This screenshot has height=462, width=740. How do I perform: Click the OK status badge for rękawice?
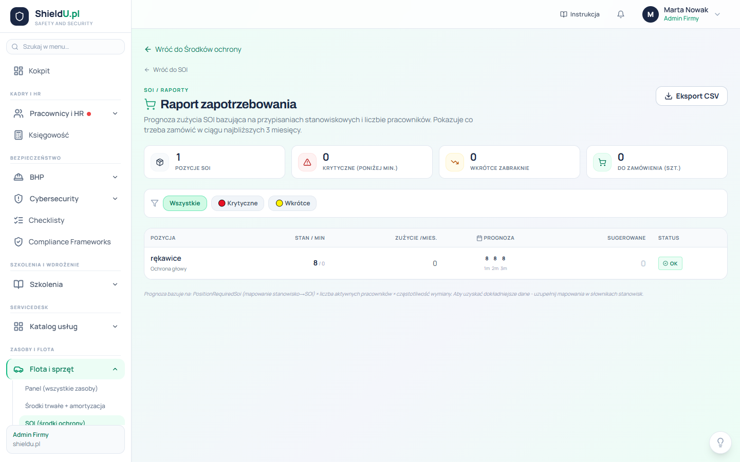(x=670, y=263)
